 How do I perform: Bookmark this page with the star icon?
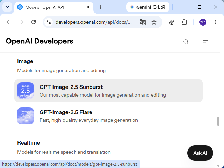[x=154, y=22]
